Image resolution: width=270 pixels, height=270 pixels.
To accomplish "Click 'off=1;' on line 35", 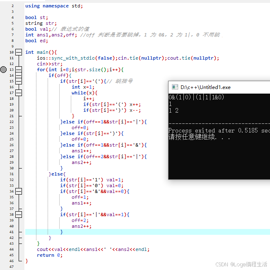I will click(80, 197).
